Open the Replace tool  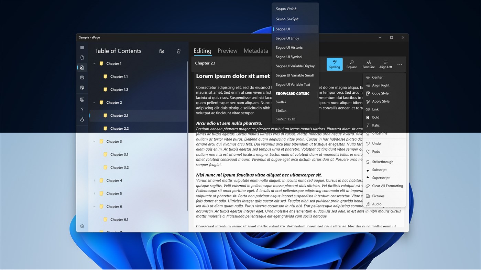pyautogui.click(x=351, y=64)
